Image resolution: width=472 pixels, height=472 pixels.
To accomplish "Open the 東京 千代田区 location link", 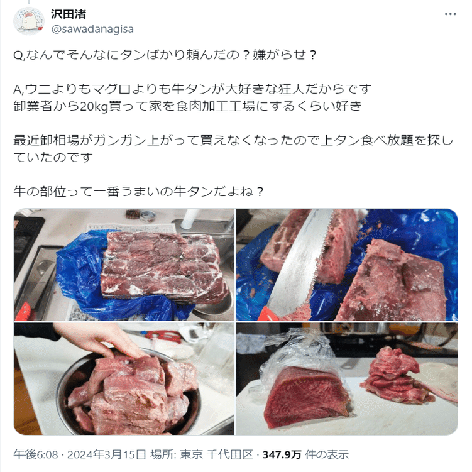I will 216,454.
